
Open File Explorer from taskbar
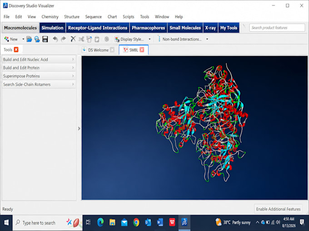click(x=112, y=222)
